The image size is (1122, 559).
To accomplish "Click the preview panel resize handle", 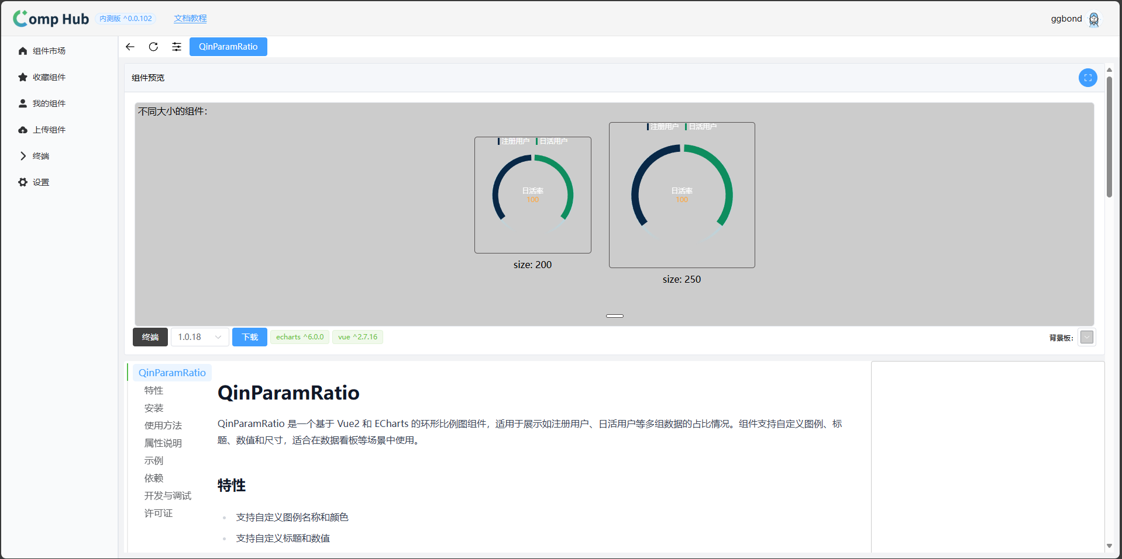I will click(x=614, y=316).
